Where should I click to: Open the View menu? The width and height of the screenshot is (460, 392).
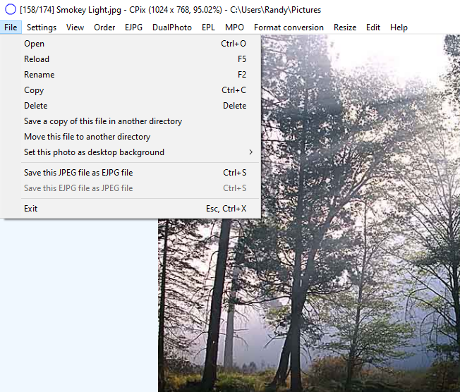(75, 27)
